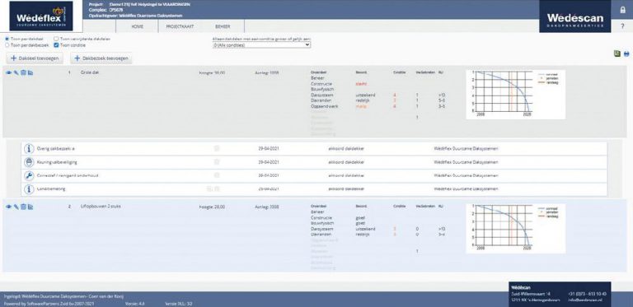This screenshot has width=633, height=307.
Task: Open the PROJECTKAART menu item
Action: point(180,26)
